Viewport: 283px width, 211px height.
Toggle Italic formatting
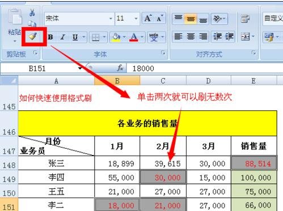[63, 37]
